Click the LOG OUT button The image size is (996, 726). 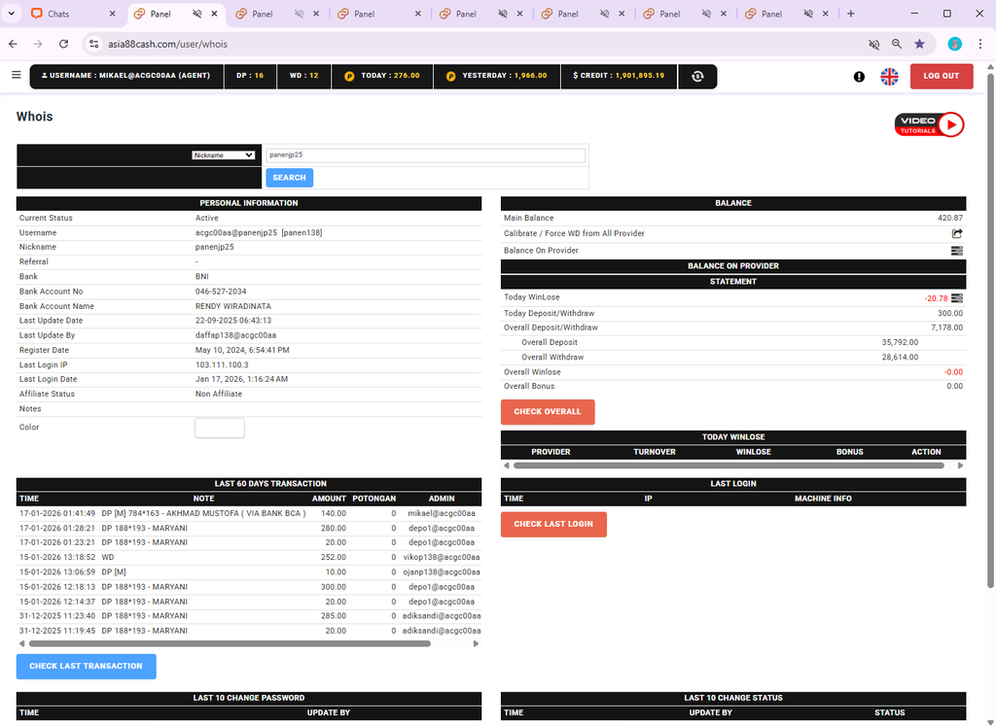pyautogui.click(x=941, y=76)
